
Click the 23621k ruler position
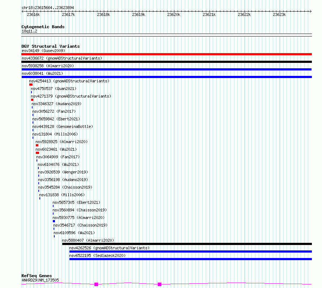[x=209, y=14]
